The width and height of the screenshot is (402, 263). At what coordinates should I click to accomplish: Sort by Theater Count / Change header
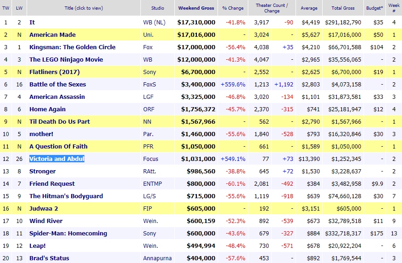(272, 8)
